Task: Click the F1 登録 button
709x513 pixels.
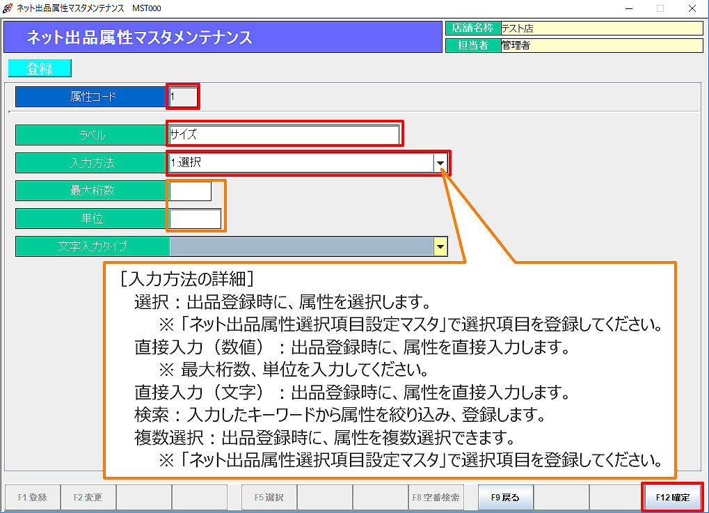Action: [x=33, y=497]
